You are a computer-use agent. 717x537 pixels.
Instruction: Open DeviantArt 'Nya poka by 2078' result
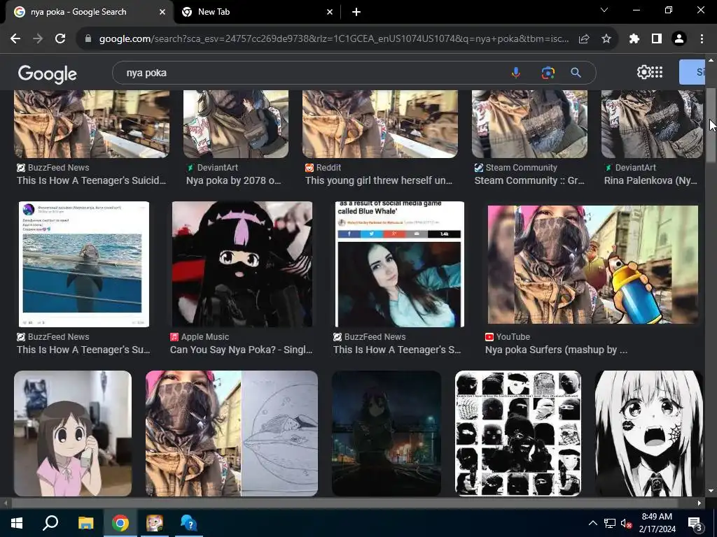234,180
